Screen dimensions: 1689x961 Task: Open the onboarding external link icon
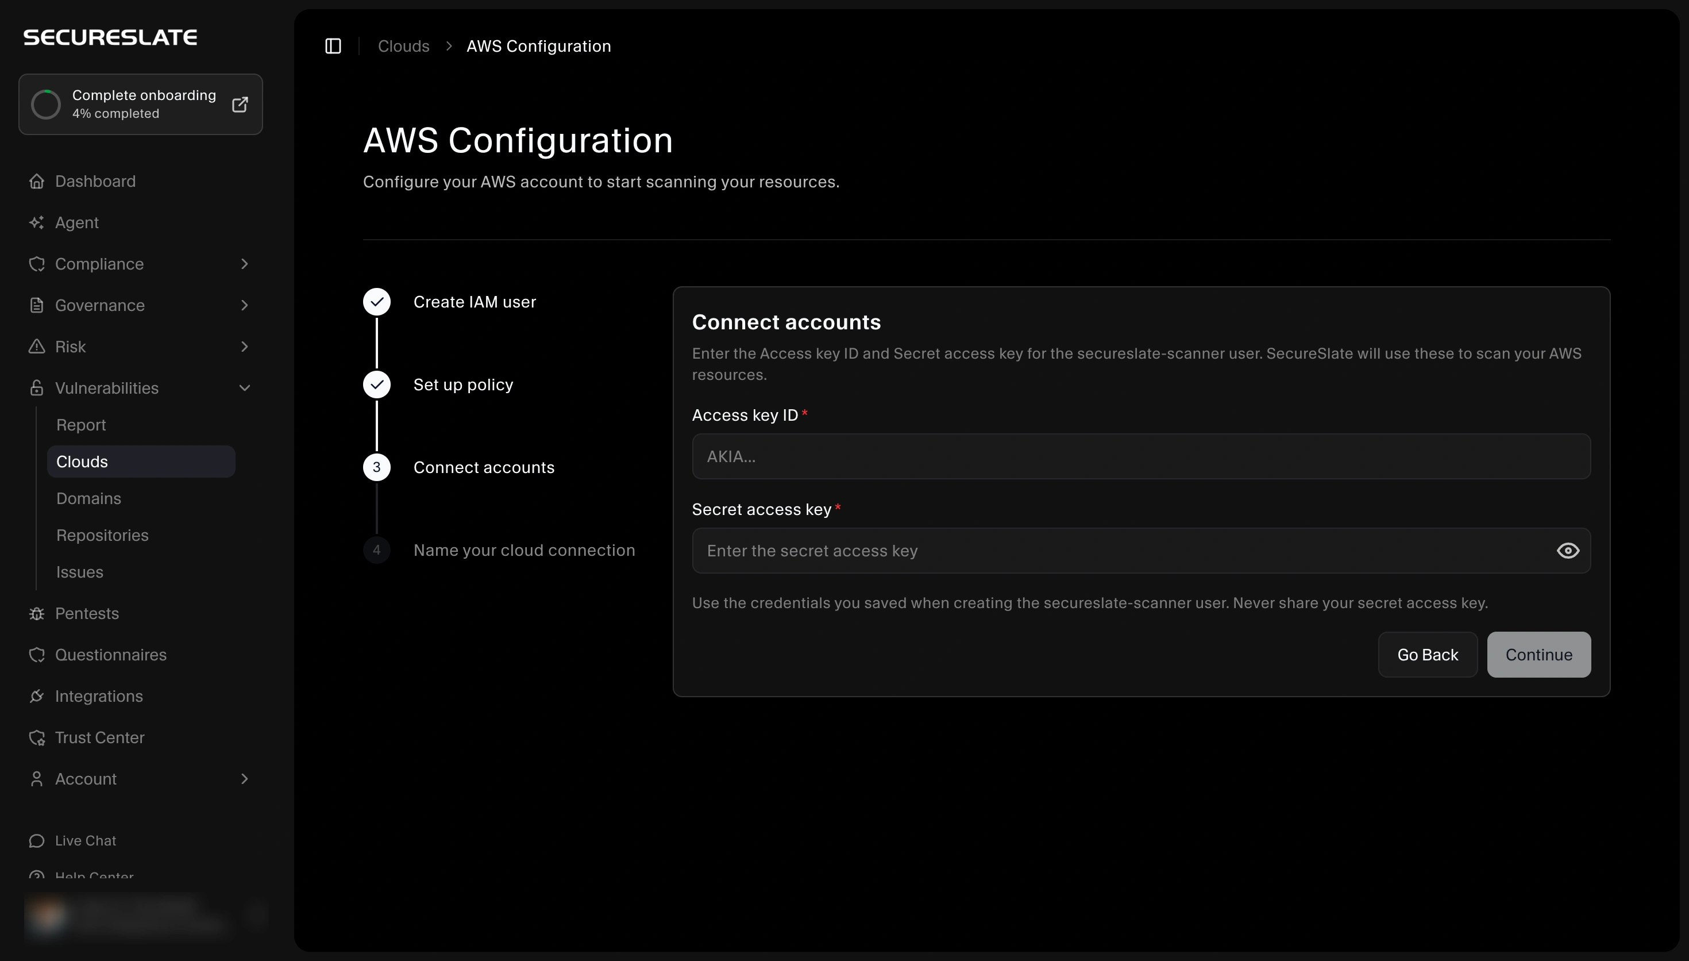(x=240, y=104)
